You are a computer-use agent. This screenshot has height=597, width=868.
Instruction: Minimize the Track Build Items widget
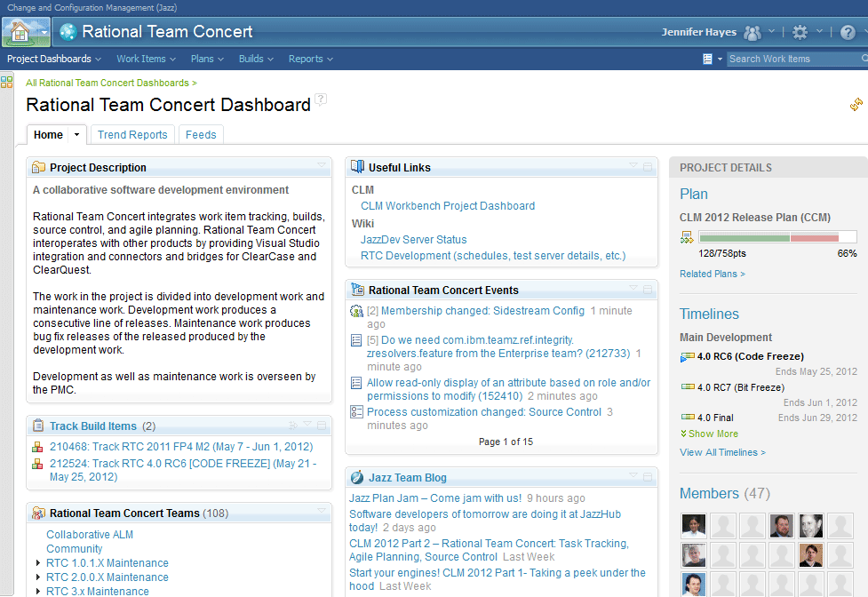322,426
